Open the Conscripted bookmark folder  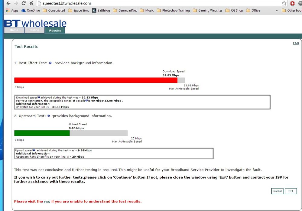coord(54,10)
